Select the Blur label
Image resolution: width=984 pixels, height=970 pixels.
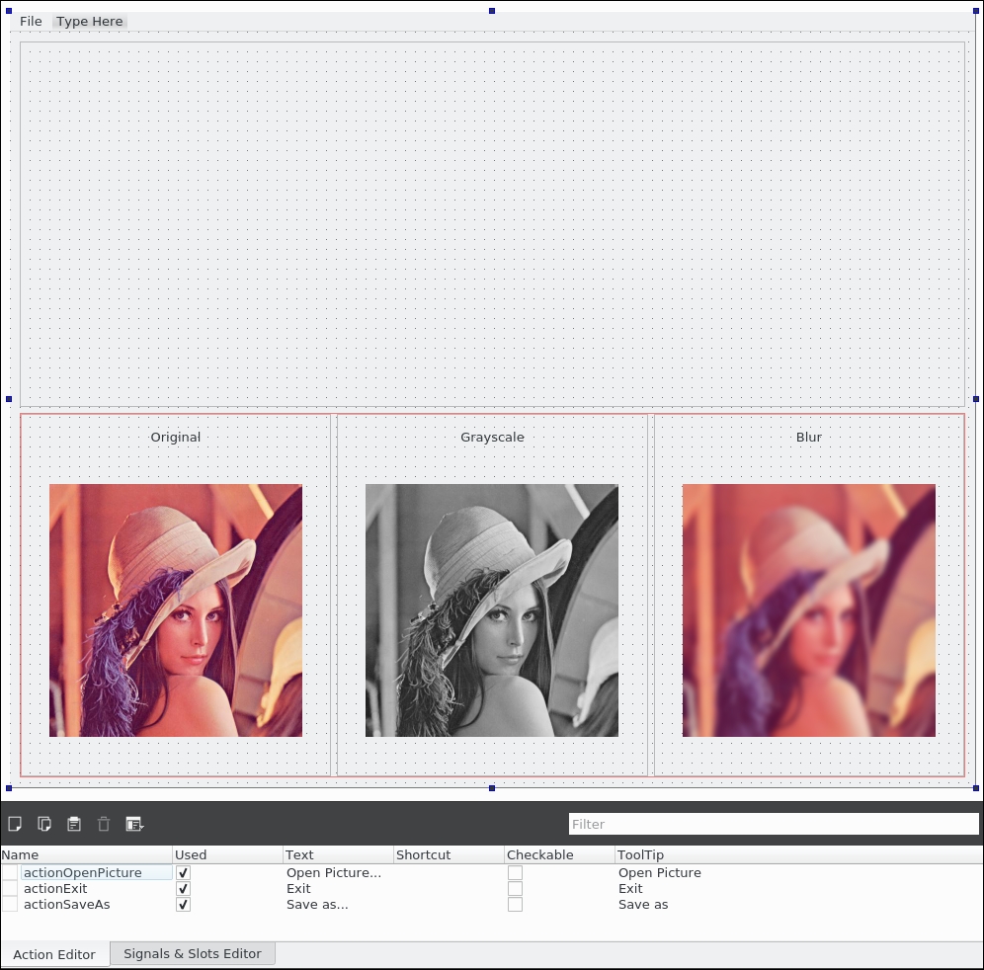pyautogui.click(x=809, y=437)
